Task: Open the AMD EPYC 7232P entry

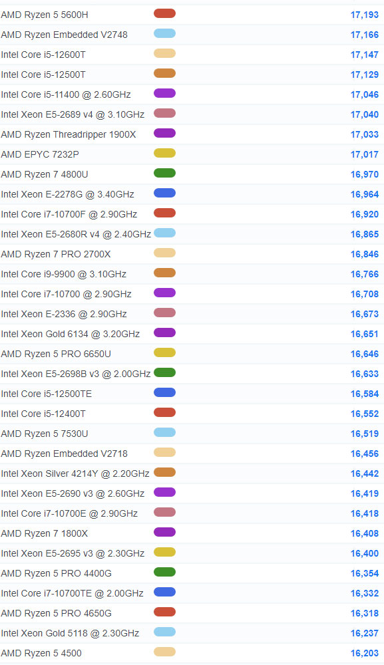Action: 40,154
